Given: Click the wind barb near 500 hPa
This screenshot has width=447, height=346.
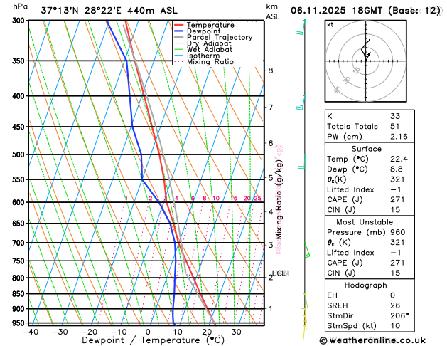Looking at the screenshot, I should pyautogui.click(x=301, y=162).
